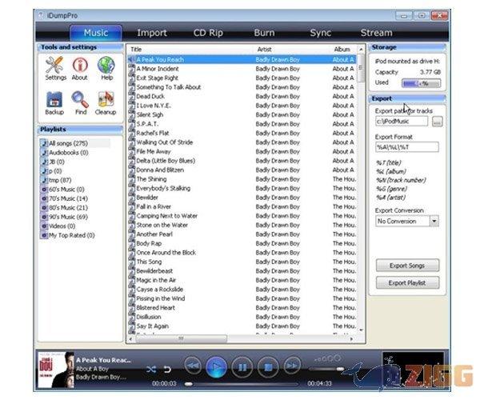Select the 90's Music playlist
Image resolution: width=480 pixels, height=400 pixels.
(x=68, y=217)
